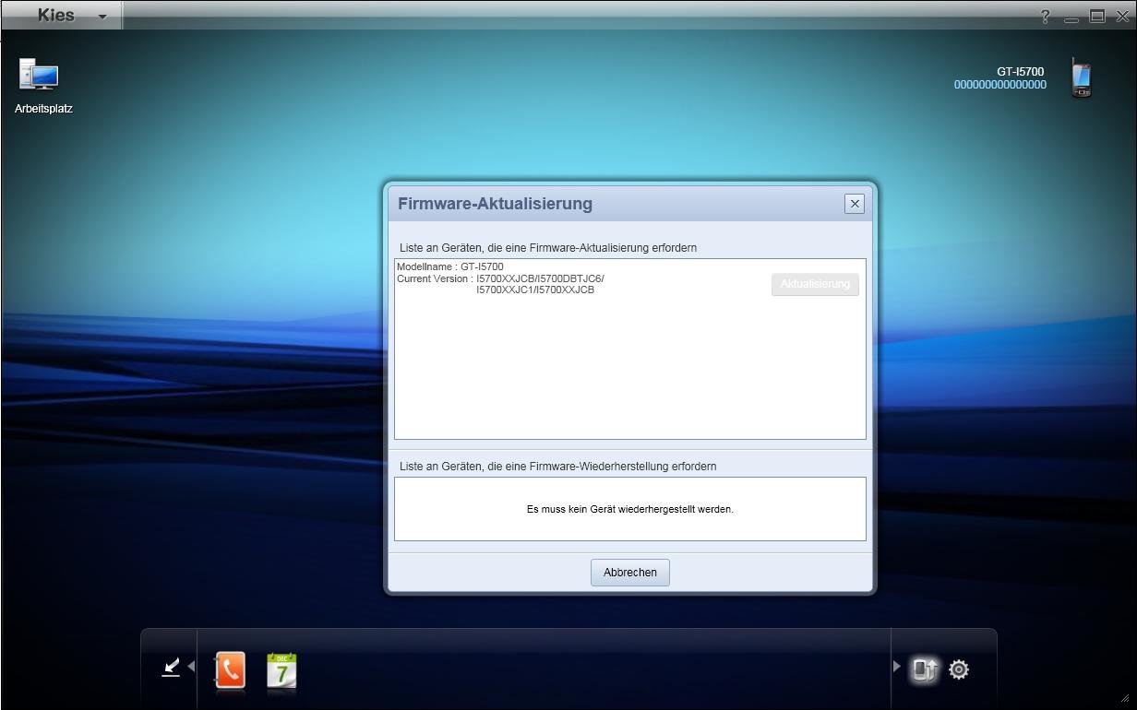Close the Kies main window
The height and width of the screenshot is (710, 1137).
(x=1123, y=17)
